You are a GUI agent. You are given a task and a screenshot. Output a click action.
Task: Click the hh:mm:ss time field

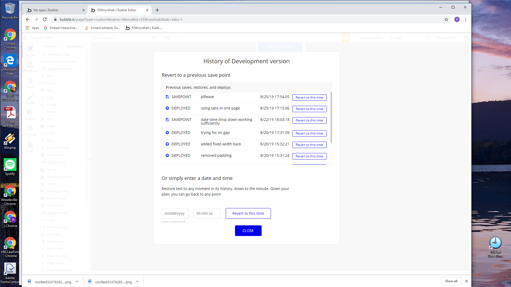coord(207,213)
